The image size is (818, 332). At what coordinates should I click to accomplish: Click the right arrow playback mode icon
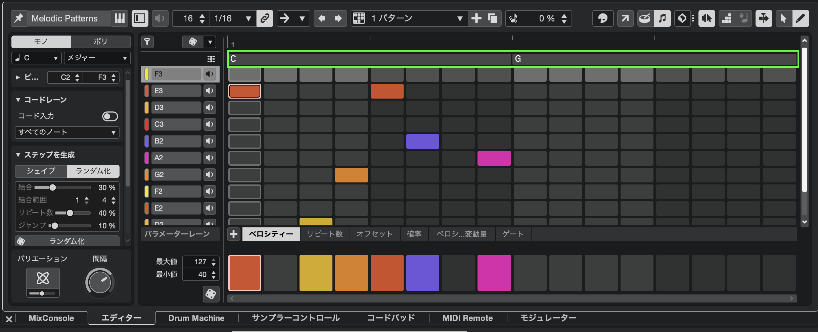point(285,18)
